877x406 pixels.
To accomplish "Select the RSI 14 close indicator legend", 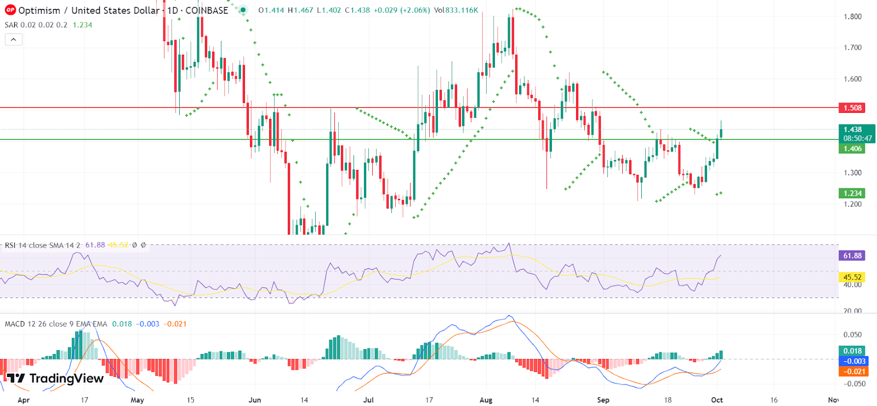I will click(x=43, y=245).
